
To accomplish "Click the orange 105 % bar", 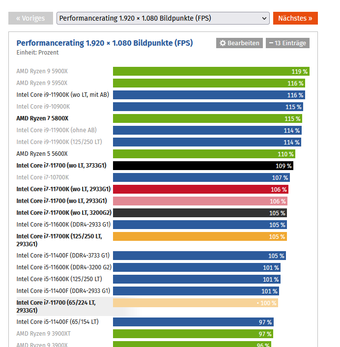I will 200,236.
